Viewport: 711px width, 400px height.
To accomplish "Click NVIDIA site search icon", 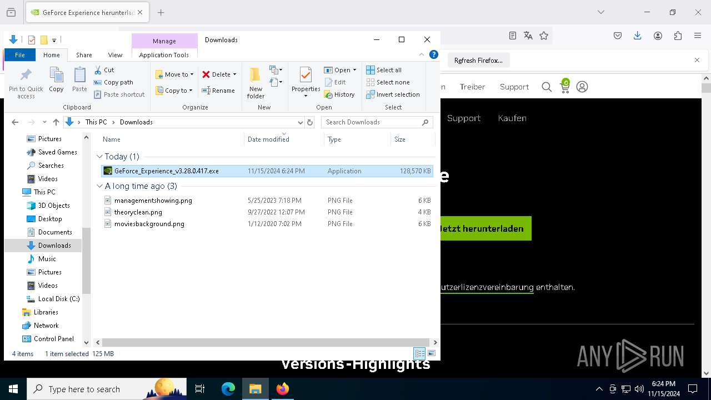I will (x=547, y=87).
